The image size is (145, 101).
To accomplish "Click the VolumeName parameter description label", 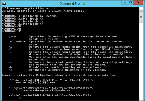I will tap(17, 42).
